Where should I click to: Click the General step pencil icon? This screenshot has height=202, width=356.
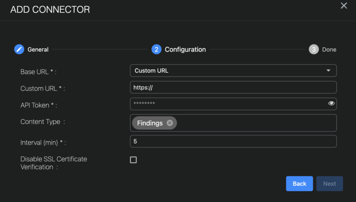coord(19,49)
